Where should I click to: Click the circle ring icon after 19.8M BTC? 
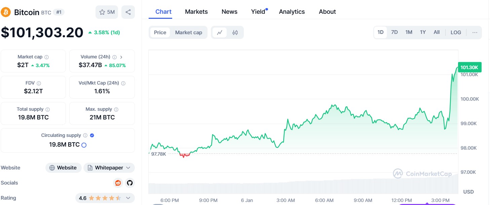click(84, 145)
